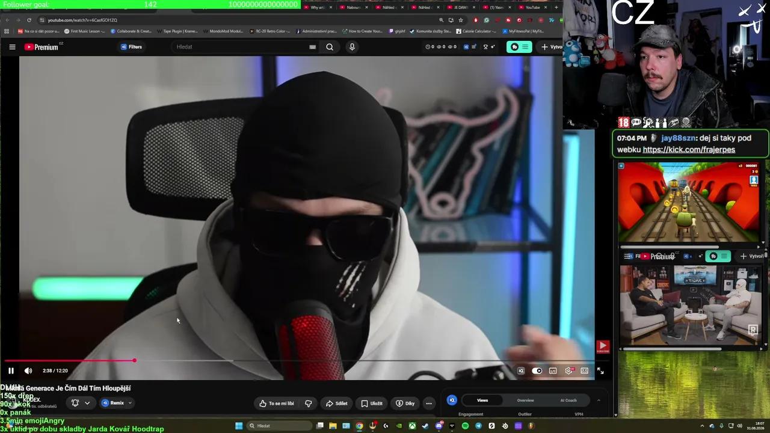Open Spotify from the taskbar
Screen dimensions: 770x433
point(465,426)
